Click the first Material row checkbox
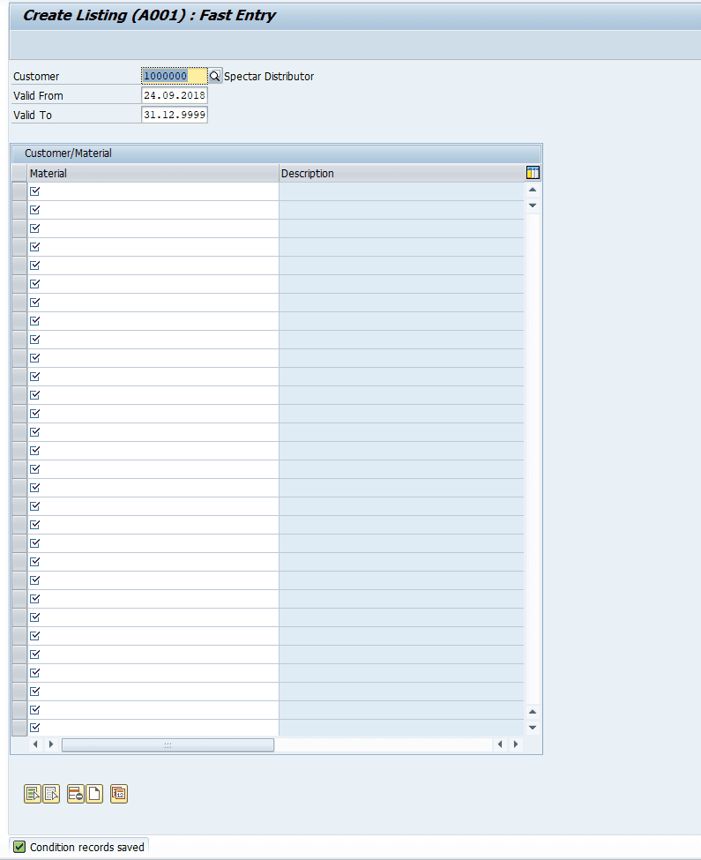Image resolution: width=701 pixels, height=860 pixels. tap(35, 191)
